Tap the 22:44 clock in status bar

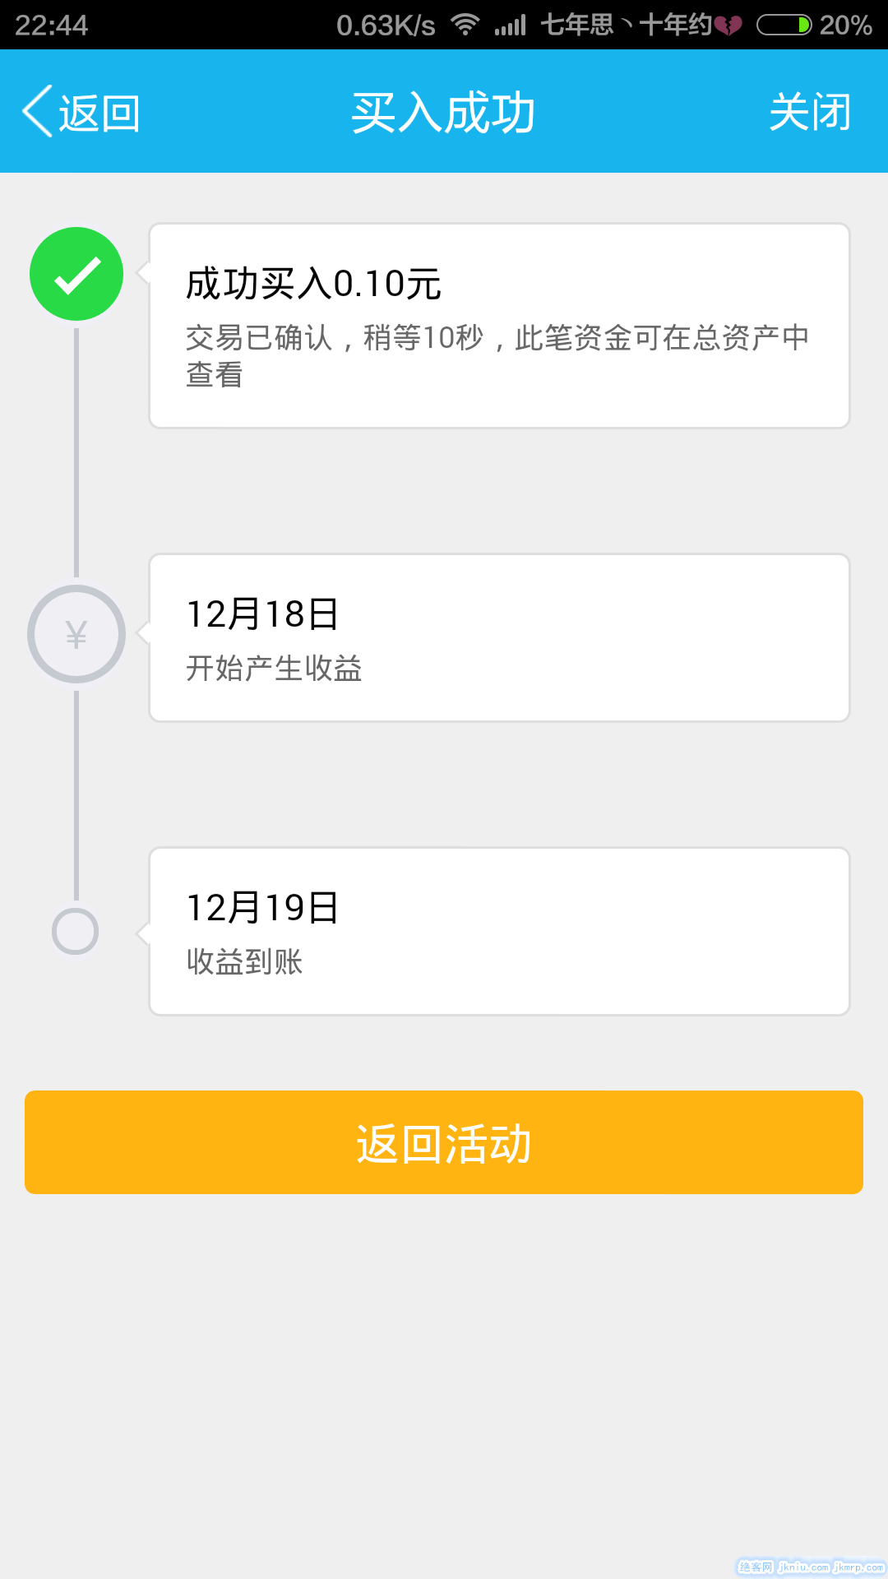[51, 25]
